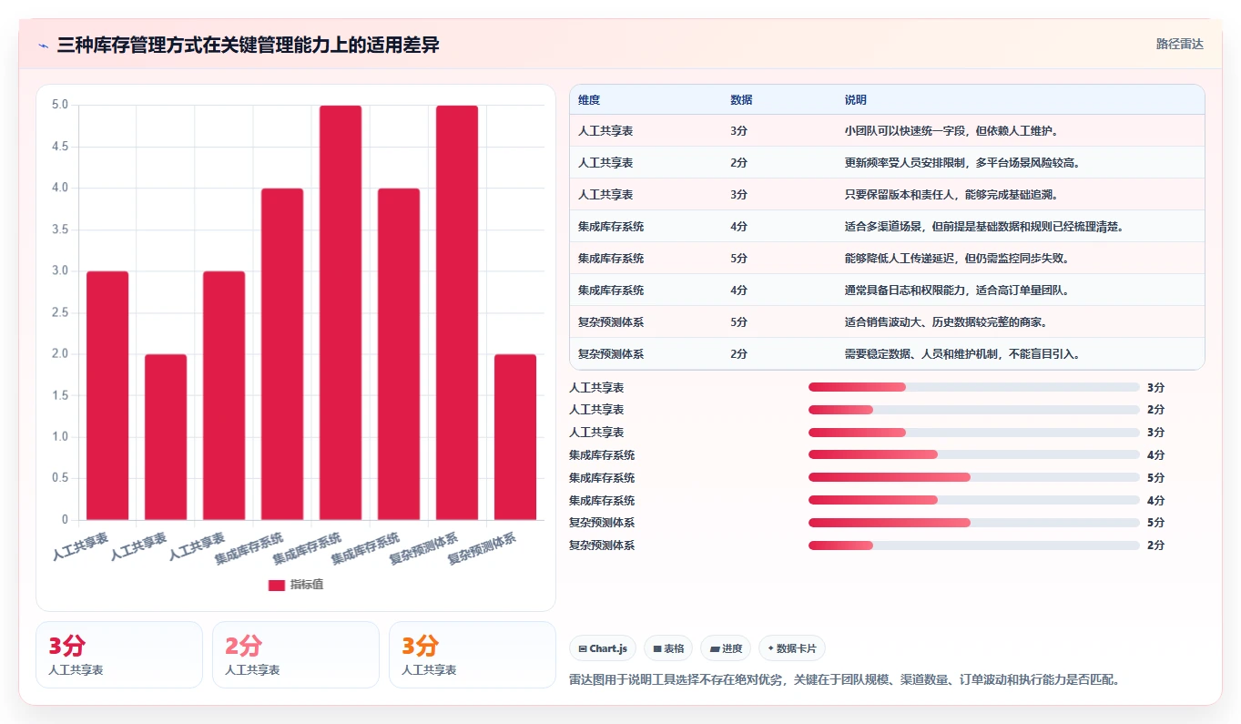1241x724 pixels.
Task: Click the 路径雷达 label in the header
Action: pyautogui.click(x=1179, y=44)
